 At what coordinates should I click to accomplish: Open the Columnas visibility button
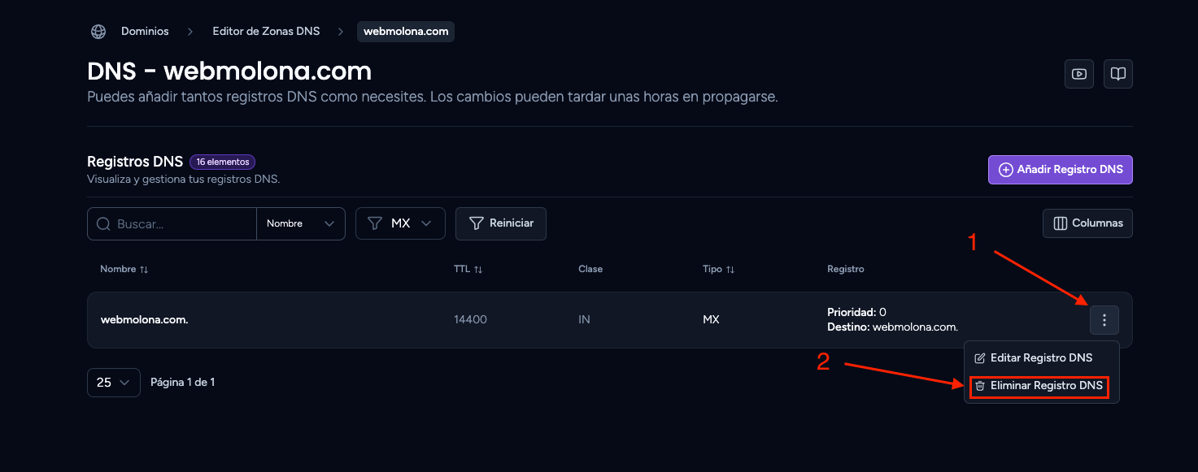point(1087,223)
